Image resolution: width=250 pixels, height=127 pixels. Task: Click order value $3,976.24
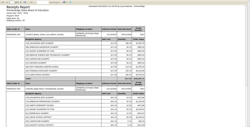[x=140, y=75]
